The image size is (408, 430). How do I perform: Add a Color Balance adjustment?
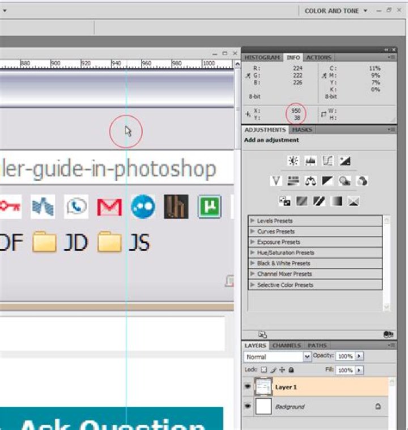(x=311, y=181)
